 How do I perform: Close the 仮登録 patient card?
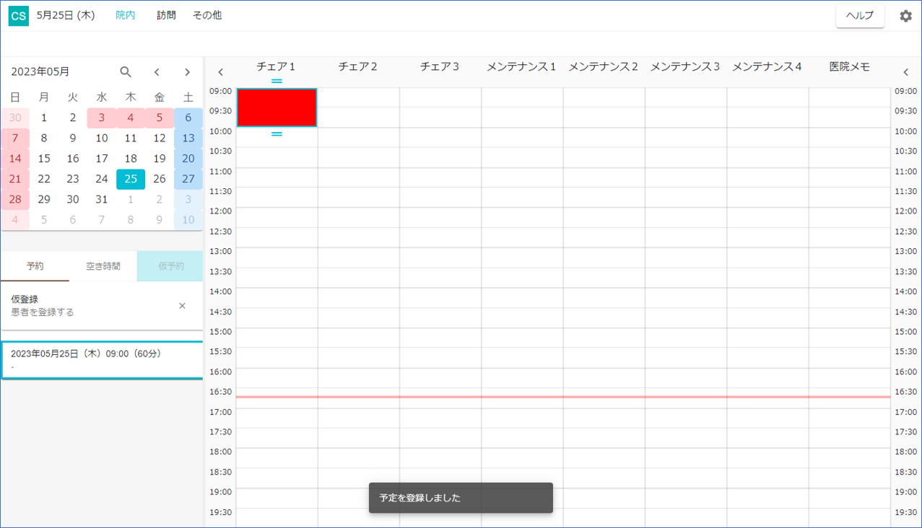(x=182, y=306)
